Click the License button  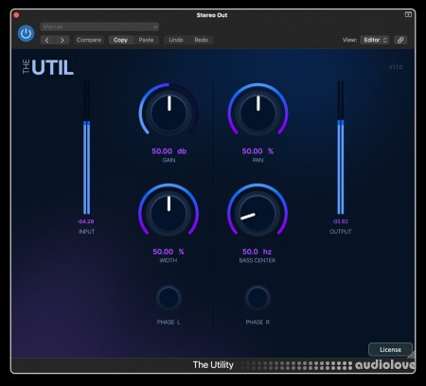pyautogui.click(x=390, y=350)
